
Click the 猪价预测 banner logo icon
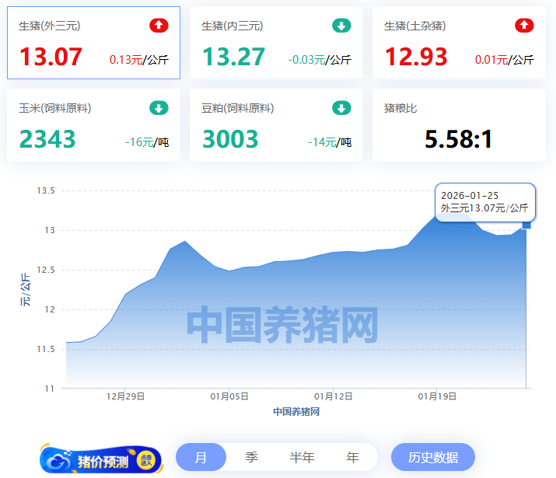(x=58, y=459)
